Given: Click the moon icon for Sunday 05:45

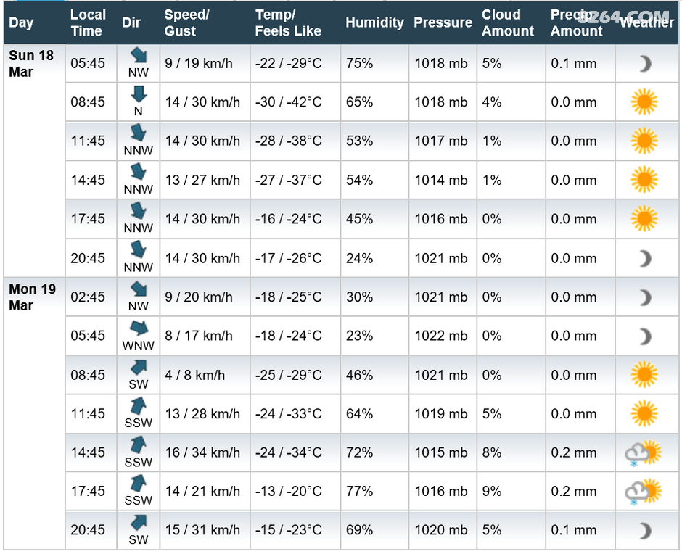Looking at the screenshot, I should (x=645, y=64).
